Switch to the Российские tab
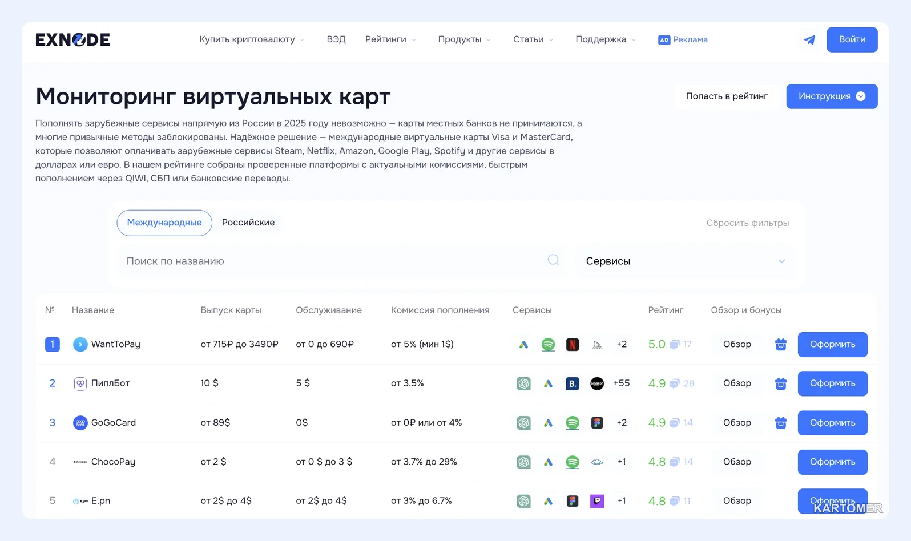The width and height of the screenshot is (911, 541). 248,223
